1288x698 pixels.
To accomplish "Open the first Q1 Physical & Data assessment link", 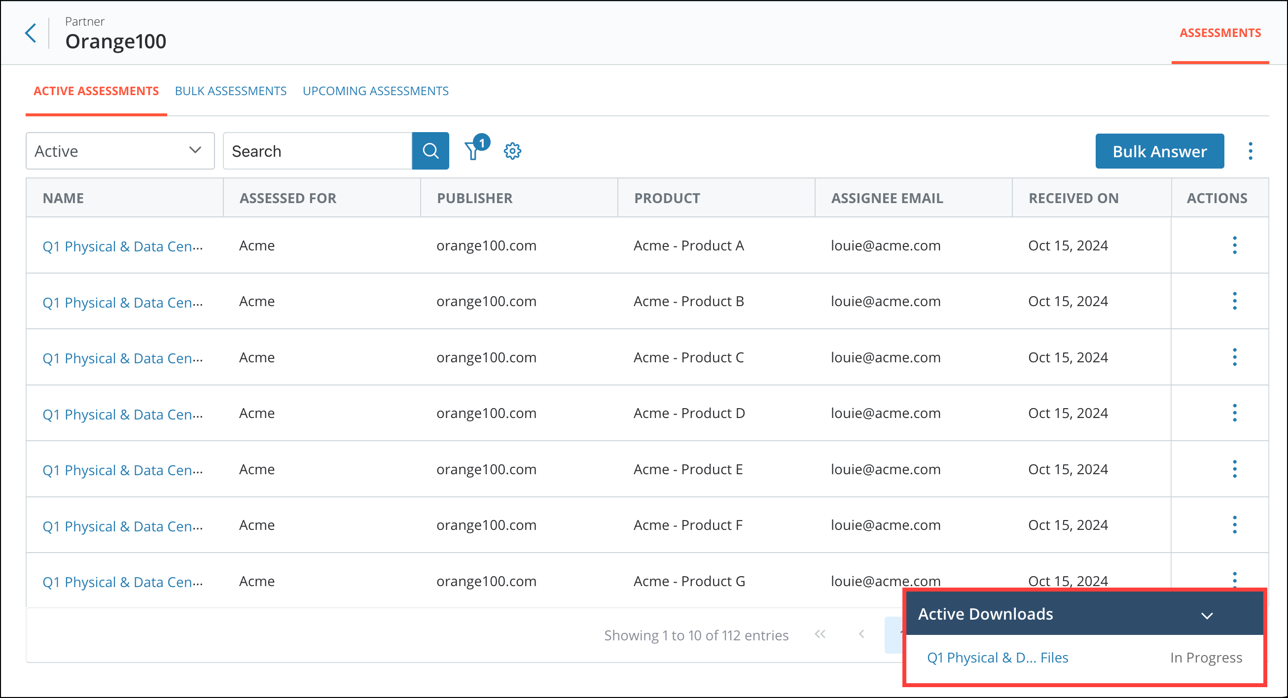I will point(122,245).
